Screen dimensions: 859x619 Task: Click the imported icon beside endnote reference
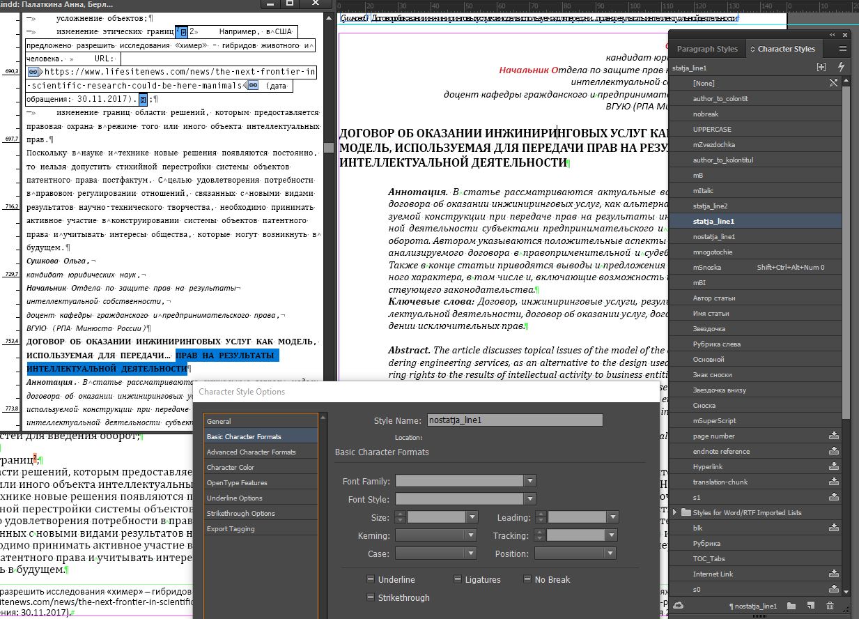pos(833,451)
